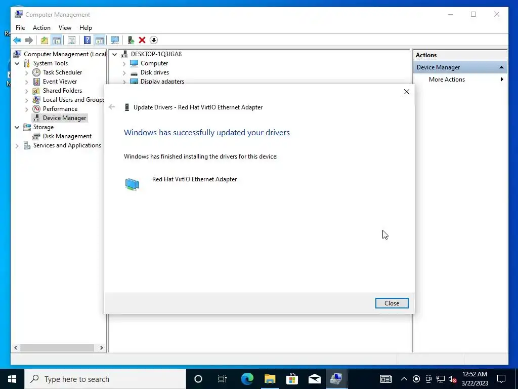Click the network tray icon
518x389 pixels.
pyautogui.click(x=441, y=379)
